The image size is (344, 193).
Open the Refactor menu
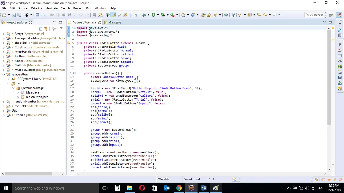(37, 8)
